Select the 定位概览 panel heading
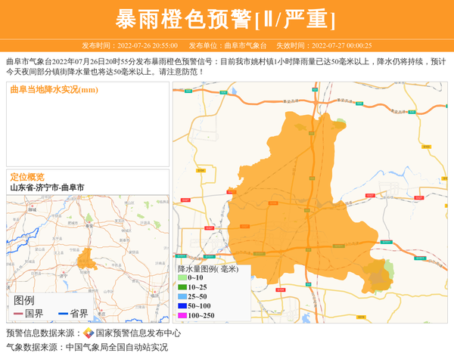Viewport: 454px width, 356px height. click(27, 177)
